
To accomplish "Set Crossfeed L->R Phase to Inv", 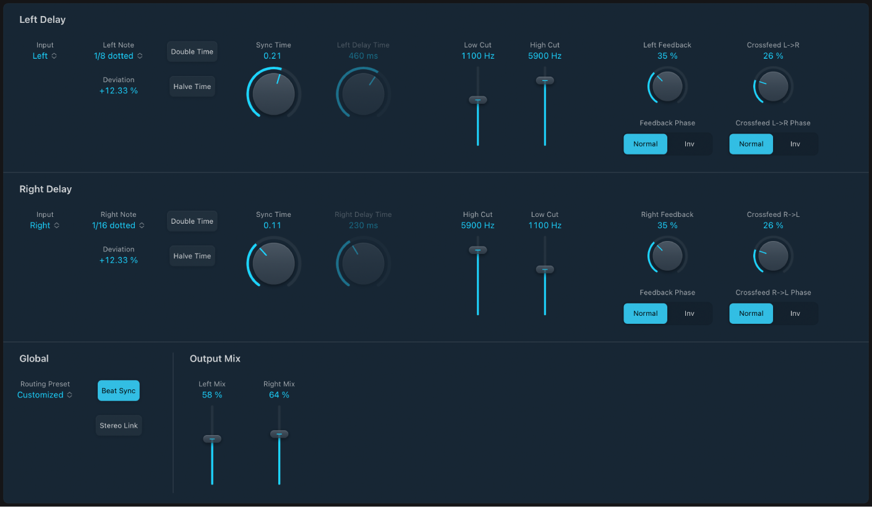I will (x=795, y=143).
